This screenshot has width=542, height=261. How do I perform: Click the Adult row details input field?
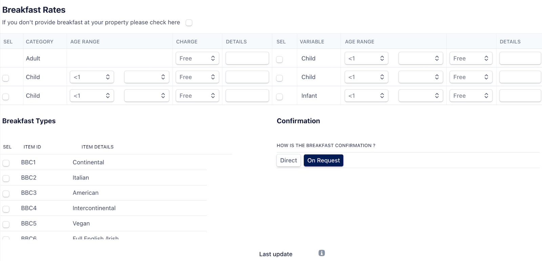pyautogui.click(x=247, y=58)
